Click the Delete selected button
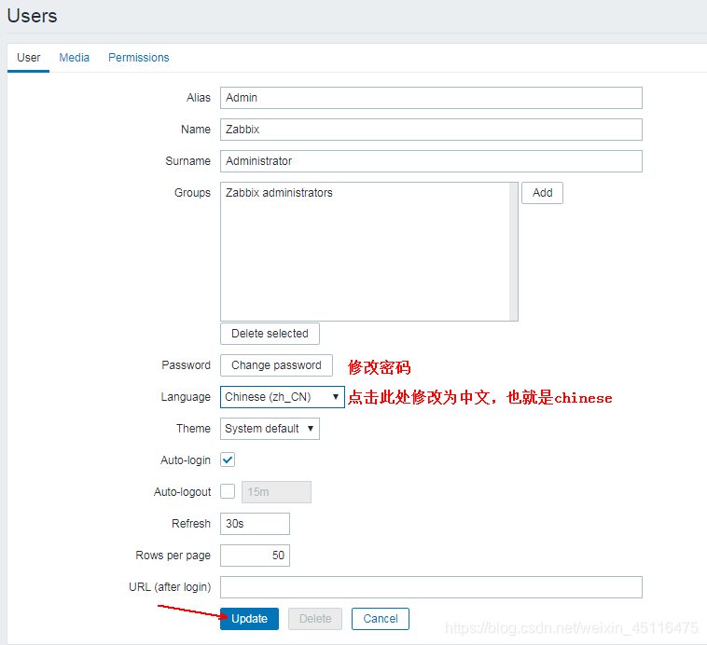This screenshot has width=707, height=645. (270, 334)
